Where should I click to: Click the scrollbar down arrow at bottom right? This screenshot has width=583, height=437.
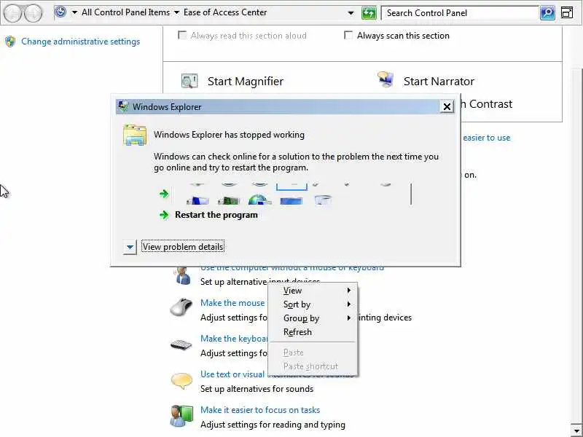point(576,430)
